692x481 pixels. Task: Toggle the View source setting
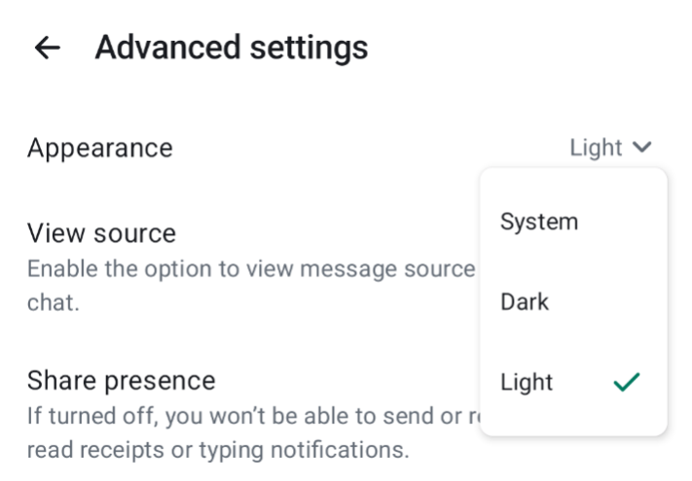click(101, 233)
